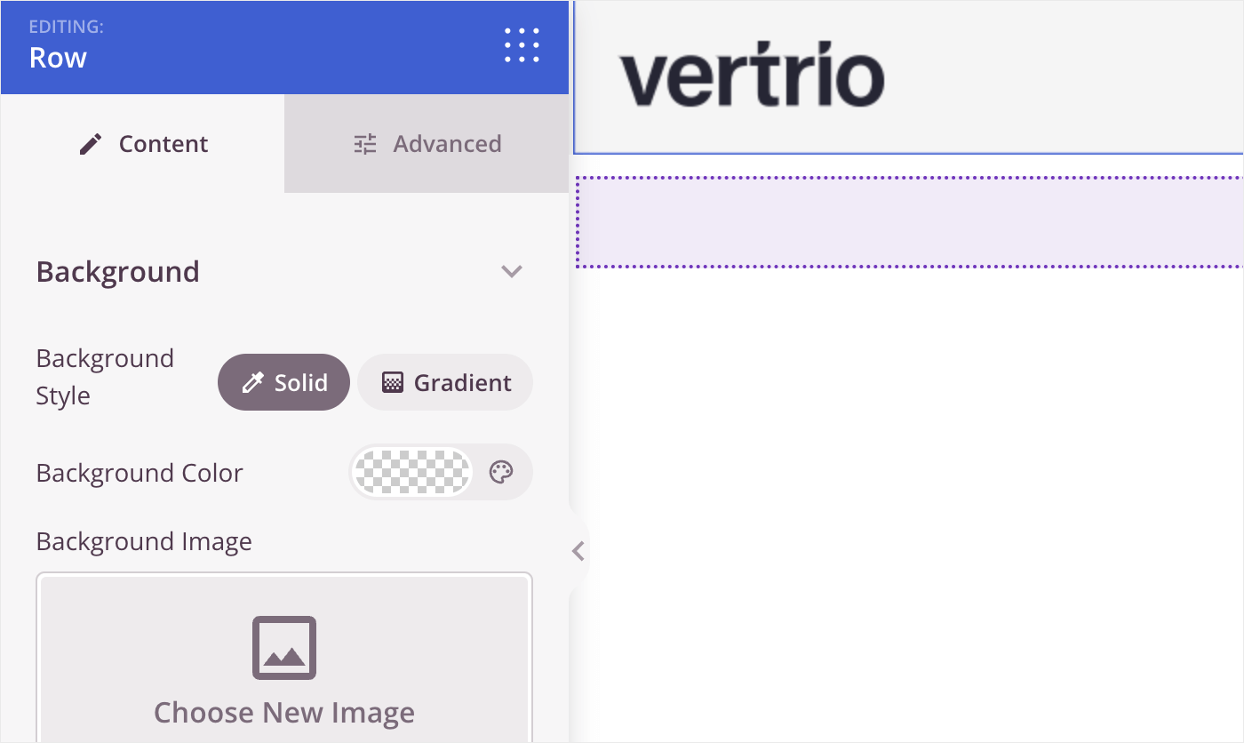Click the eyedropper icon in the Solid option
Image resolution: width=1244 pixels, height=743 pixels.
[253, 383]
